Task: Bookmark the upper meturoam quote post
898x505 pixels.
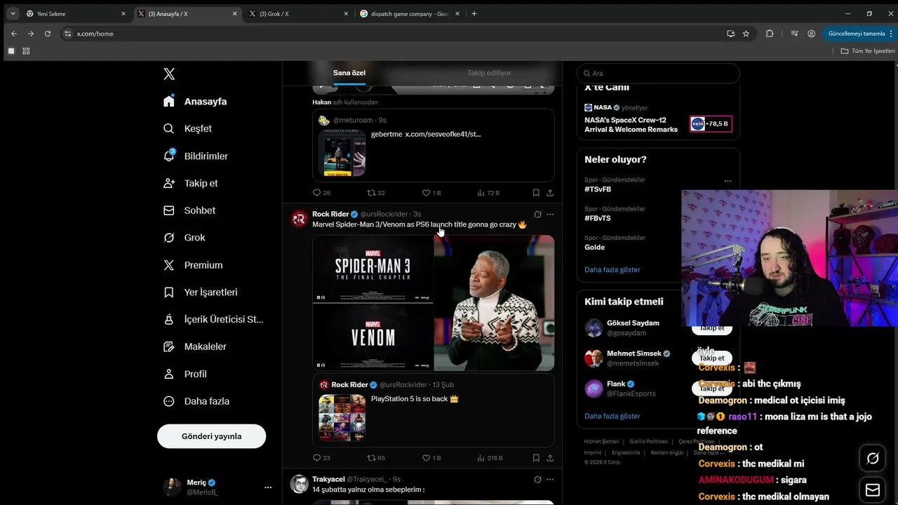Action: [x=536, y=193]
